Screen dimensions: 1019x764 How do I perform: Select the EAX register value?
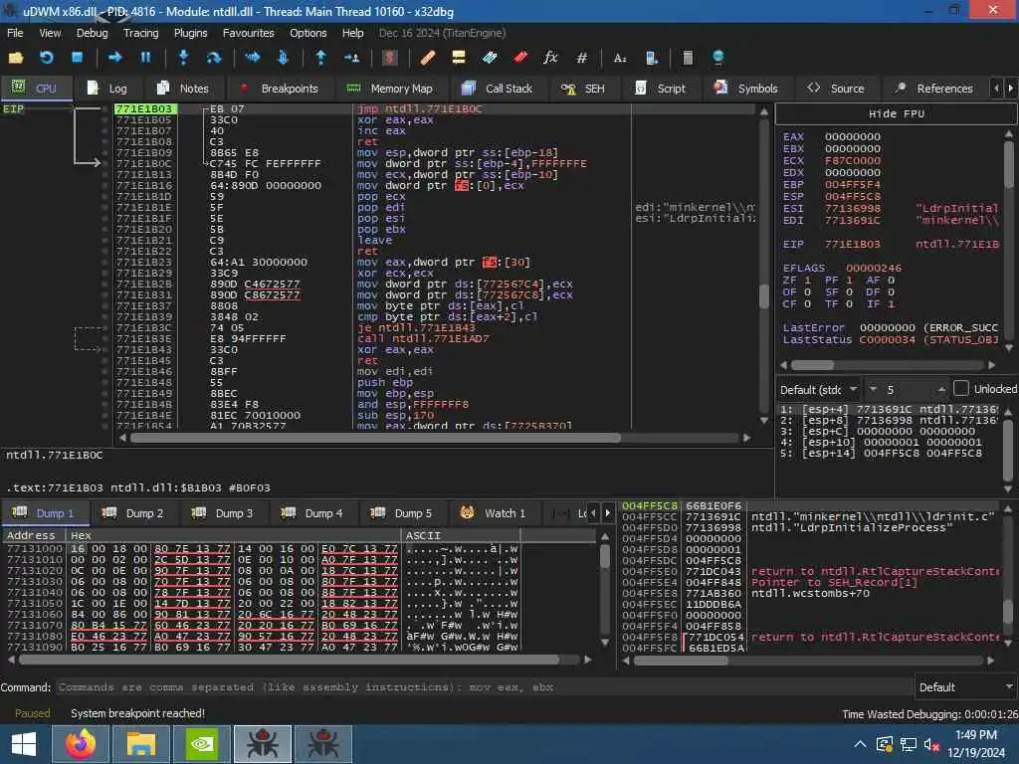pos(853,137)
